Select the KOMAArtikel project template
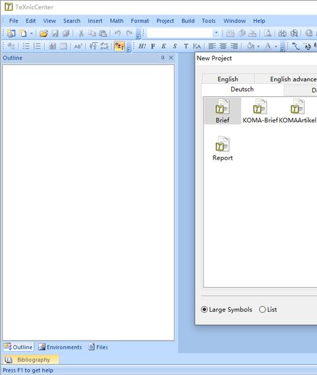This screenshot has height=375, width=317. (x=297, y=111)
